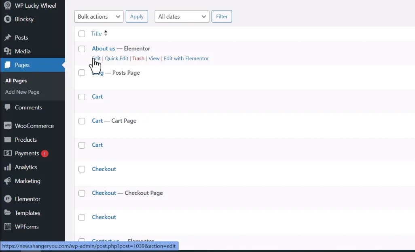The image size is (415, 252).
Task: Click the WP Lucky Wheel sidebar icon
Action: point(8,5)
